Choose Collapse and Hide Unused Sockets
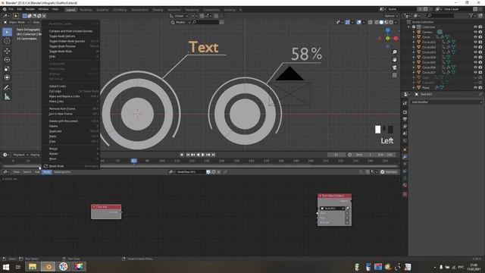Screen dimensions: 485x273 (x=70, y=31)
